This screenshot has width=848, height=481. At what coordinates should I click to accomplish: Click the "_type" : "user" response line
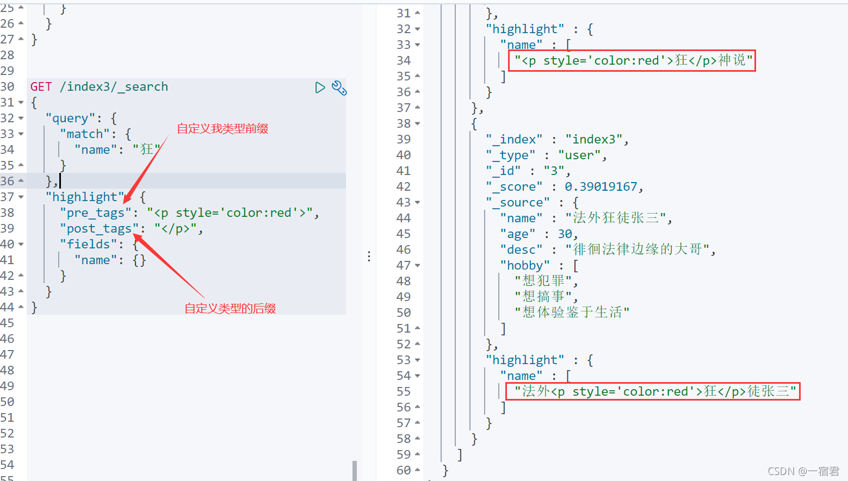click(x=547, y=155)
